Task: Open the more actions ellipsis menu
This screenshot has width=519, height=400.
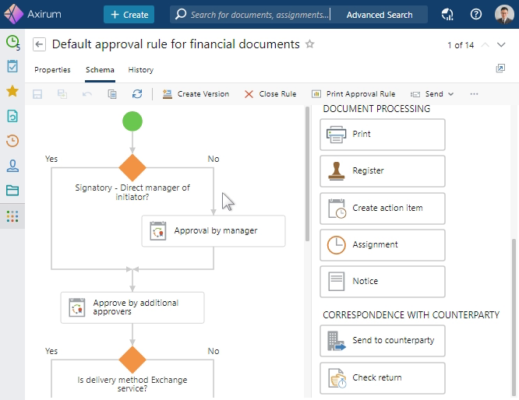Action: click(474, 94)
